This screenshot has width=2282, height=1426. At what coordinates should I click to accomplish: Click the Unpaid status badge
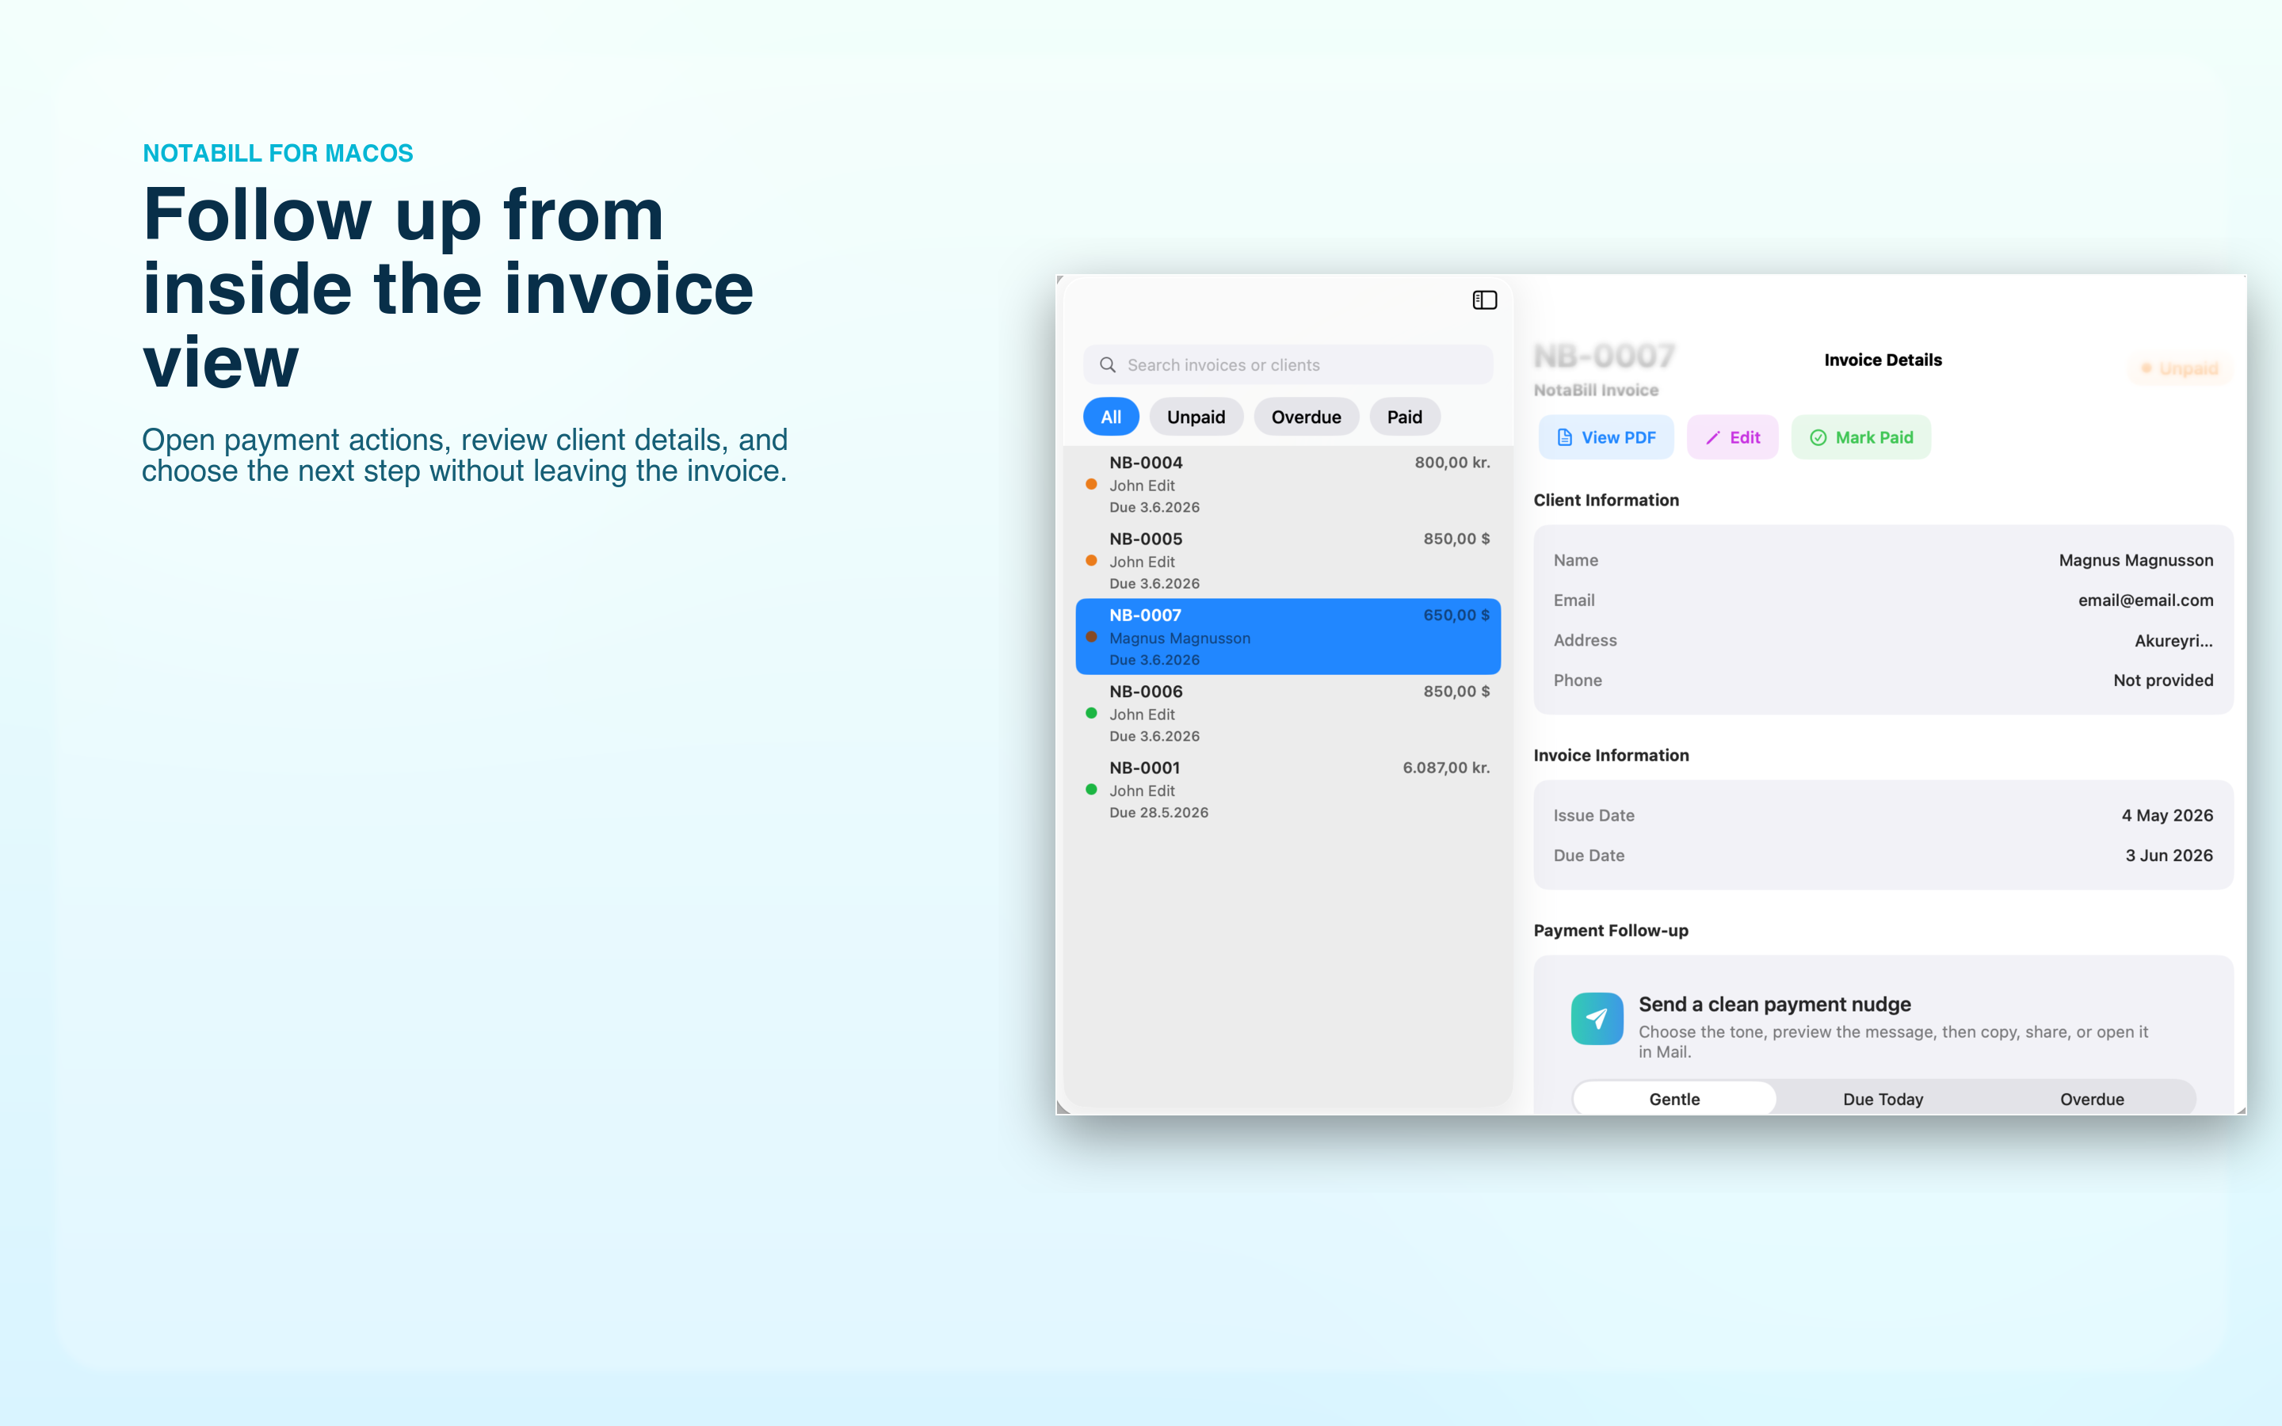[x=2180, y=368]
